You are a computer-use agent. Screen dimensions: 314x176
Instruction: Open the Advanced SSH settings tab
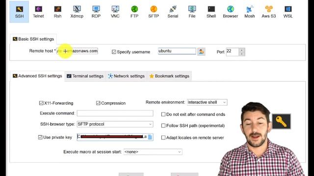pyautogui.click(x=37, y=76)
